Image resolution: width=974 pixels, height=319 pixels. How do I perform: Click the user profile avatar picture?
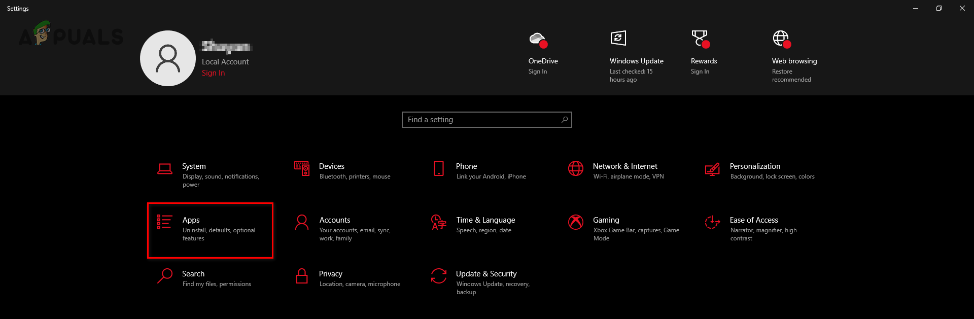point(168,58)
